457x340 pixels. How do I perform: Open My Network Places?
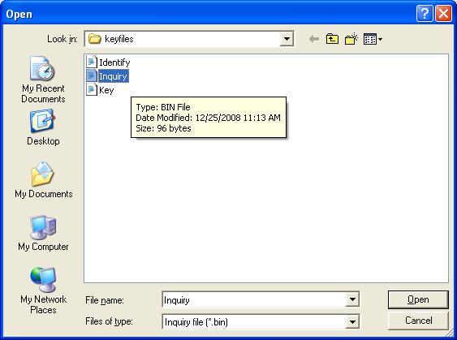click(43, 291)
